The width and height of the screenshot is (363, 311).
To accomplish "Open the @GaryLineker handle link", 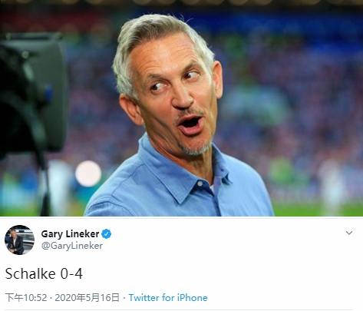I will tap(72, 246).
